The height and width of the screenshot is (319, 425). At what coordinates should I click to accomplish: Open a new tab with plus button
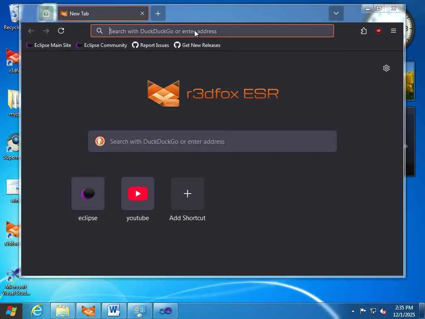(158, 13)
